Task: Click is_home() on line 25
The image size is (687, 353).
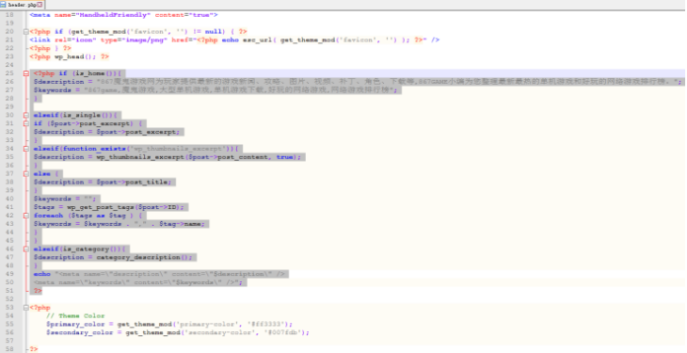Action: point(94,73)
